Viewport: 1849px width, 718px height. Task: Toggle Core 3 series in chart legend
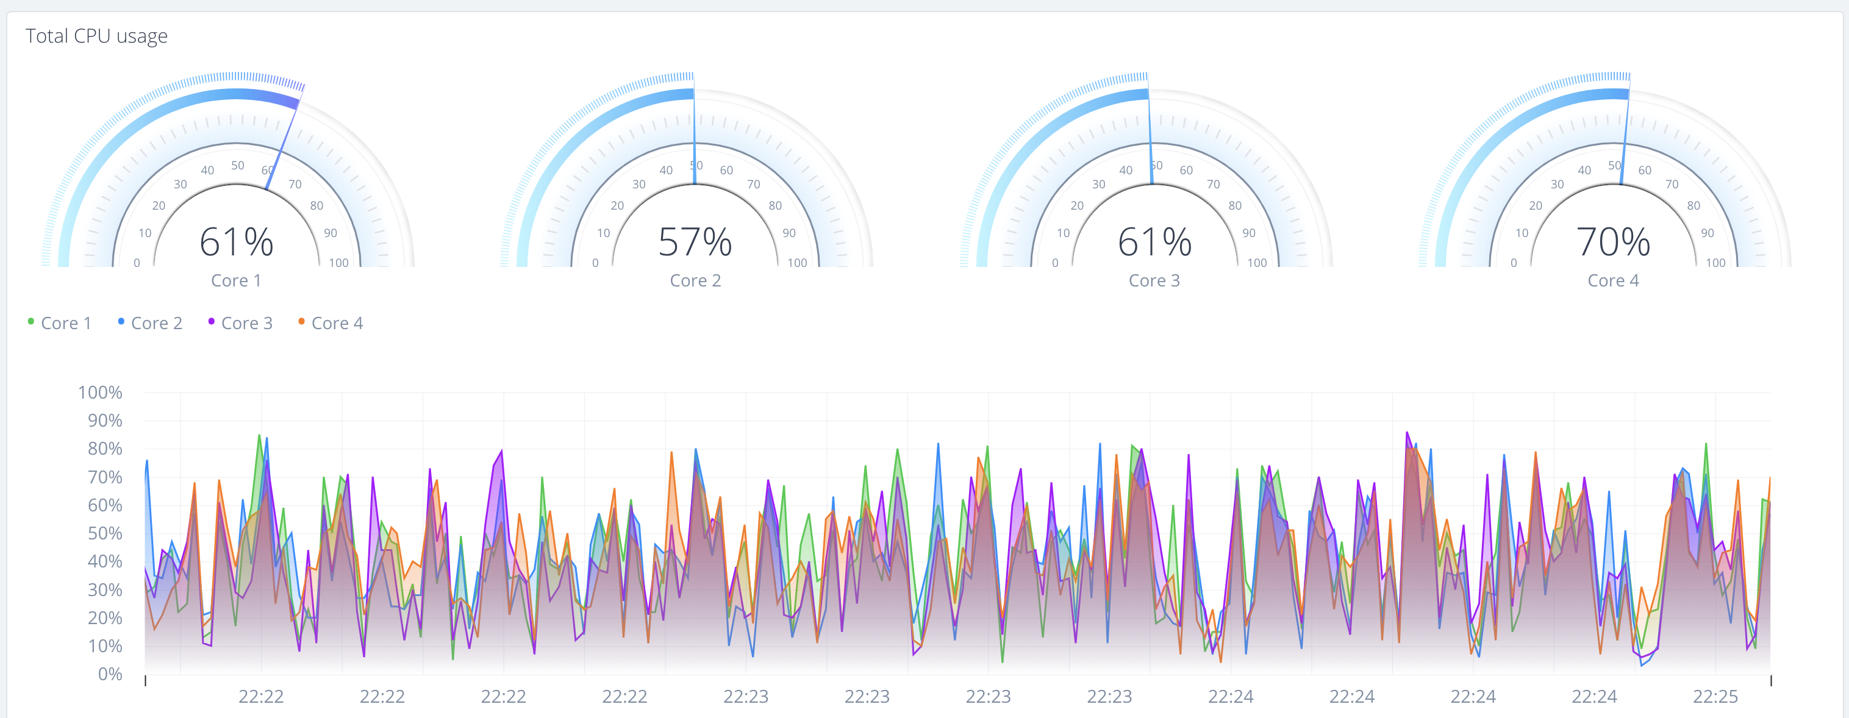click(x=240, y=323)
